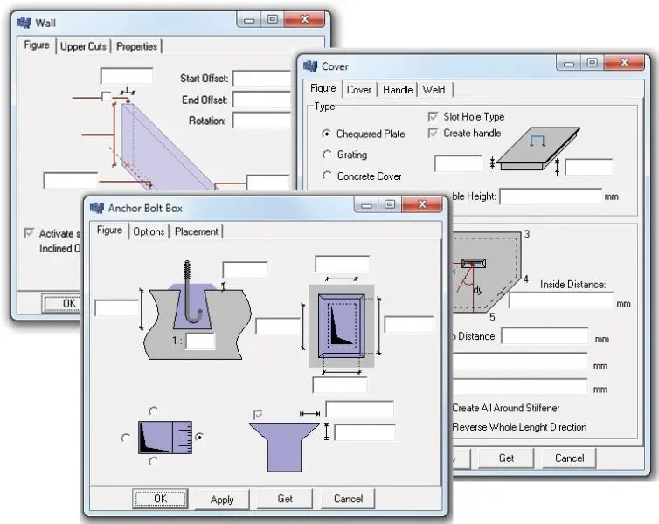The width and height of the screenshot is (659, 524).
Task: Select the Chequered Plate radio button
Action: (326, 134)
